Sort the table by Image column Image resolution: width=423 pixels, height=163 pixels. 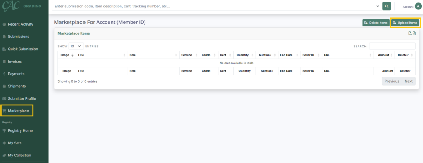tap(67, 55)
